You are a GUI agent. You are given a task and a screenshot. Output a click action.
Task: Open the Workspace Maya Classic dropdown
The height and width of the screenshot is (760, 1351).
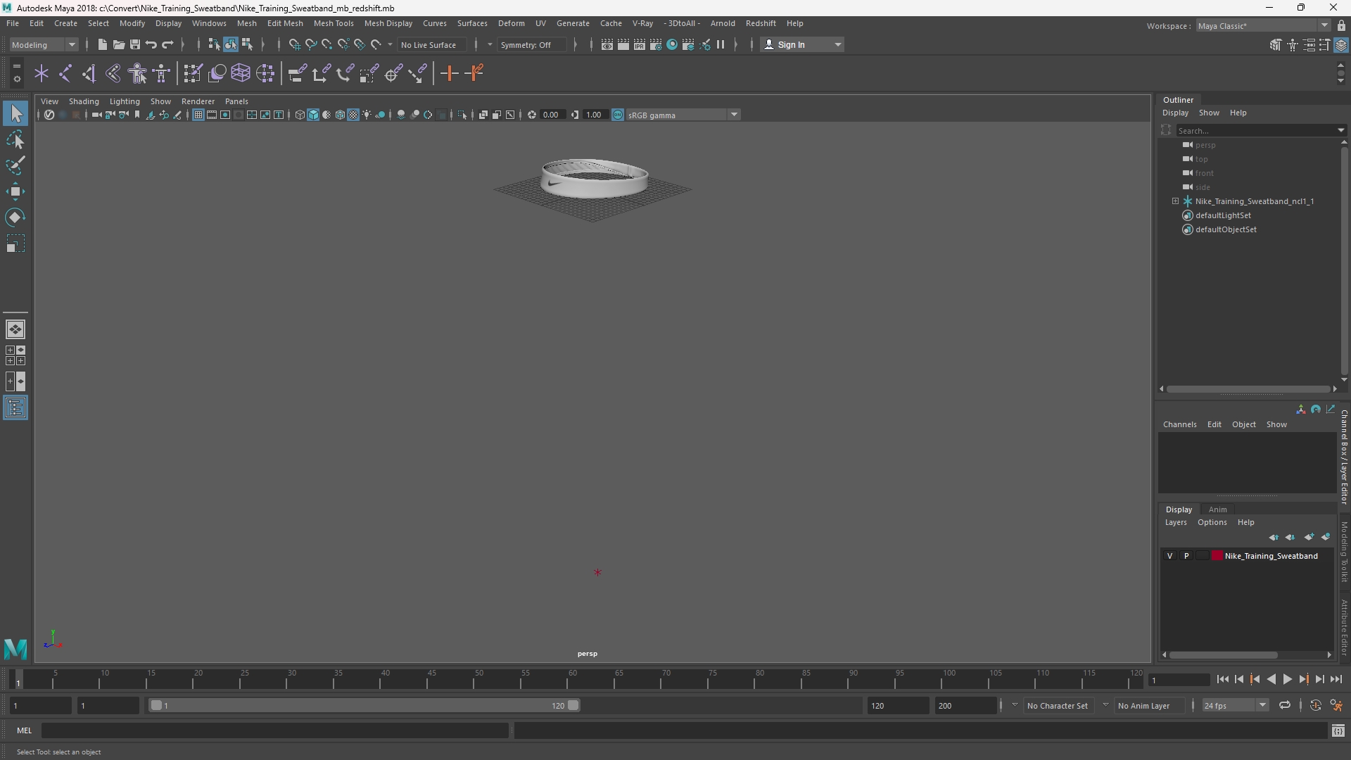point(1263,26)
